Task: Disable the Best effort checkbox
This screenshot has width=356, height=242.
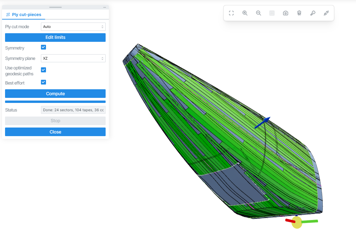Action: (x=43, y=82)
